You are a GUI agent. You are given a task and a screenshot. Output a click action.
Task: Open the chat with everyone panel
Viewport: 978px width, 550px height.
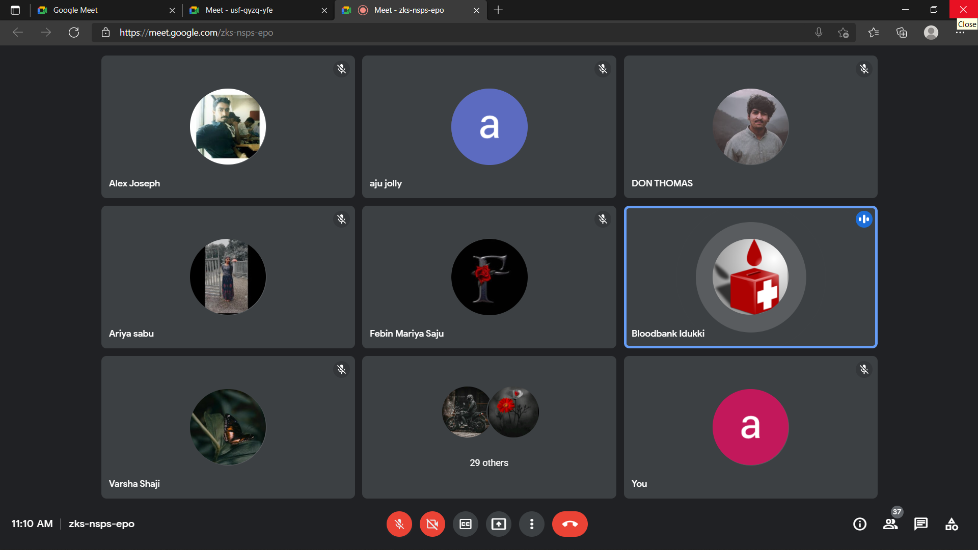[x=920, y=524]
